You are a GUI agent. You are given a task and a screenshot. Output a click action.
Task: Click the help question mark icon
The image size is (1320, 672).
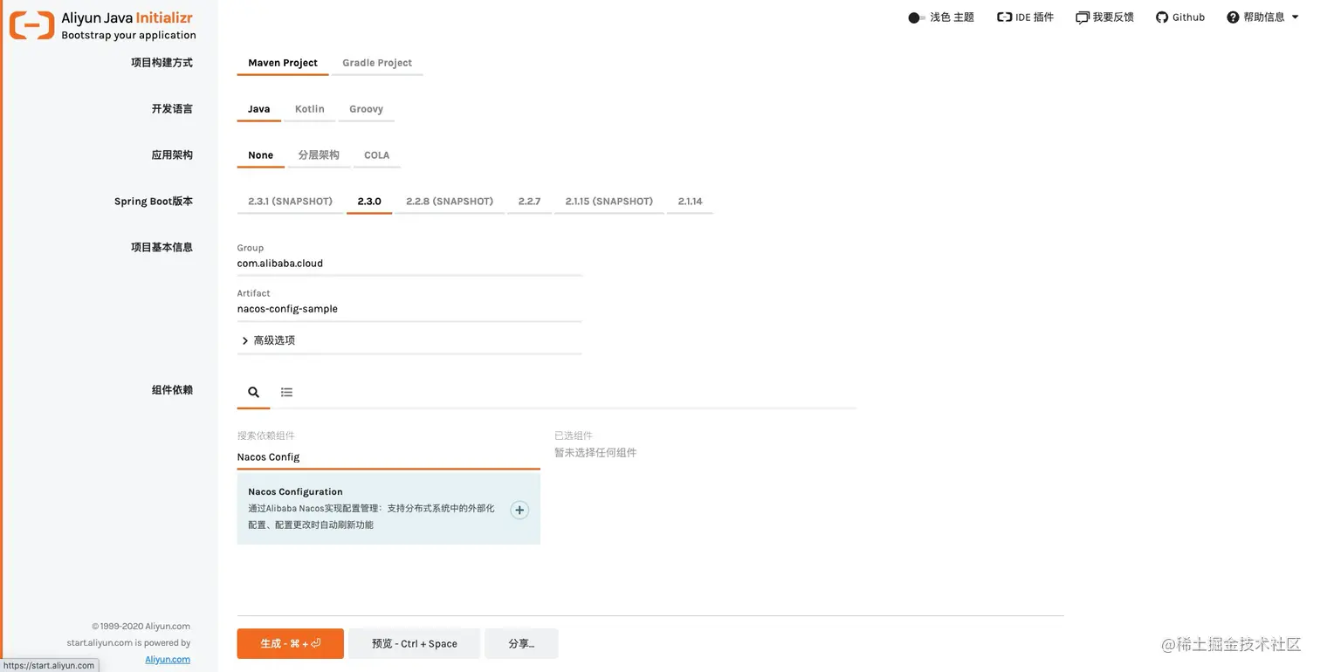(x=1233, y=17)
